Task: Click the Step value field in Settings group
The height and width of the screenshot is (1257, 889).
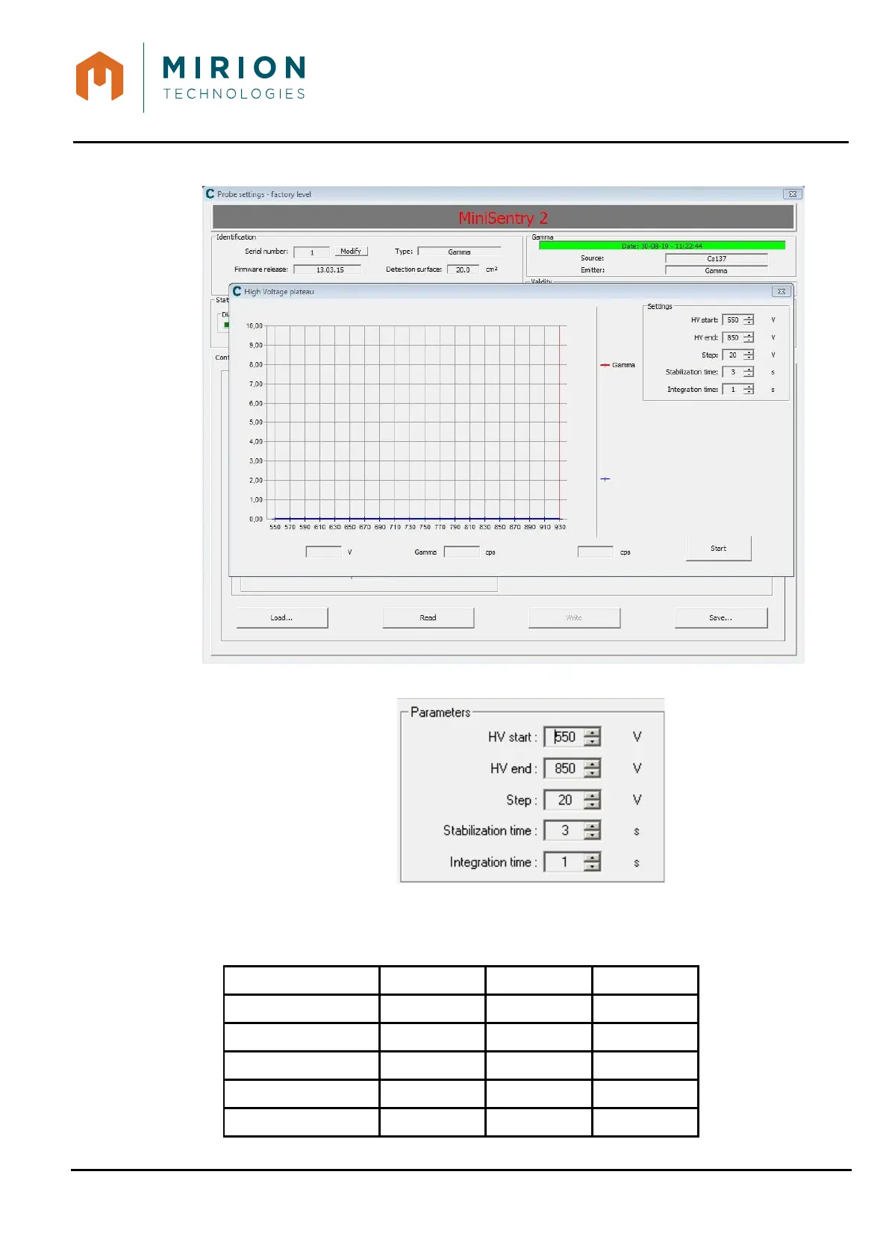Action: 733,355
